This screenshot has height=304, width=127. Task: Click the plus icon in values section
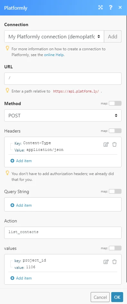[x=12, y=278]
